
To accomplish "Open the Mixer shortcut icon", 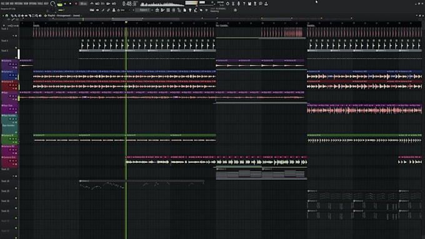I will point(174,10).
